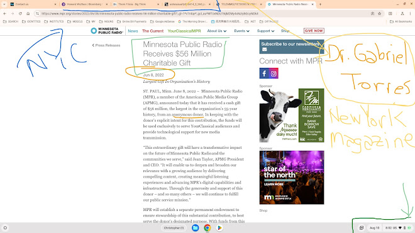The width and height of the screenshot is (415, 233).
Task: Click the Minnesota Public Radio logo
Action: pyautogui.click(x=107, y=31)
